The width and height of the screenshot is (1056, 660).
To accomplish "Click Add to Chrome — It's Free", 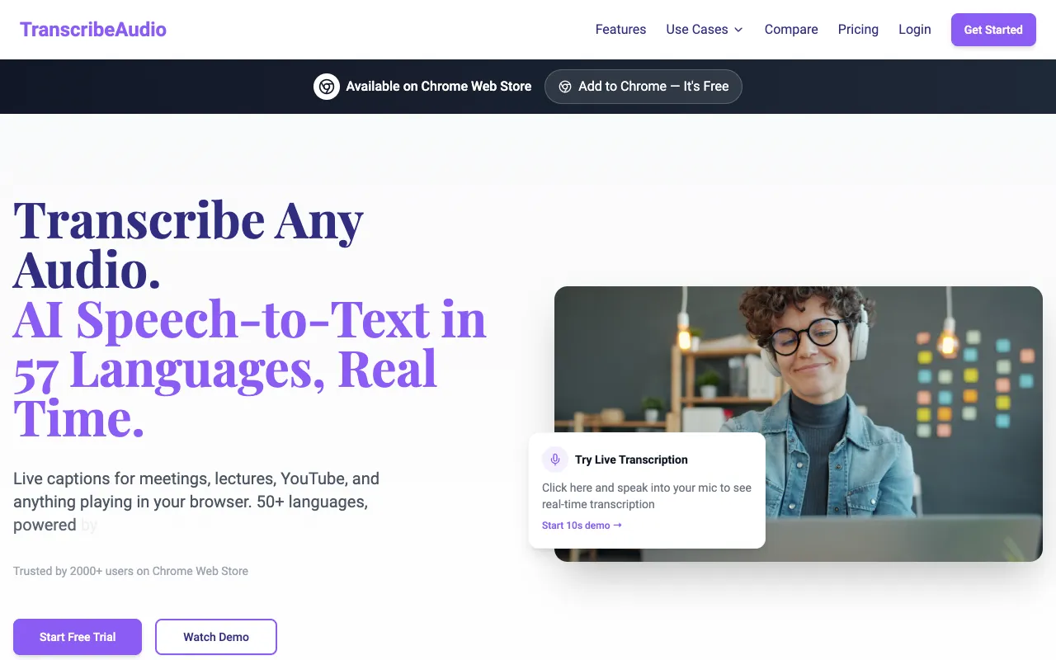I will [x=643, y=87].
